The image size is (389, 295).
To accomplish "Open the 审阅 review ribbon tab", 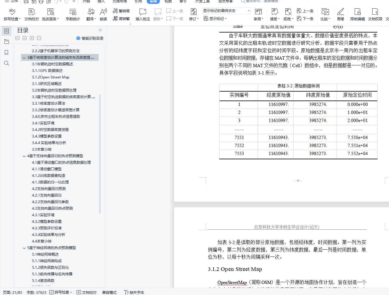I will pos(153,1).
